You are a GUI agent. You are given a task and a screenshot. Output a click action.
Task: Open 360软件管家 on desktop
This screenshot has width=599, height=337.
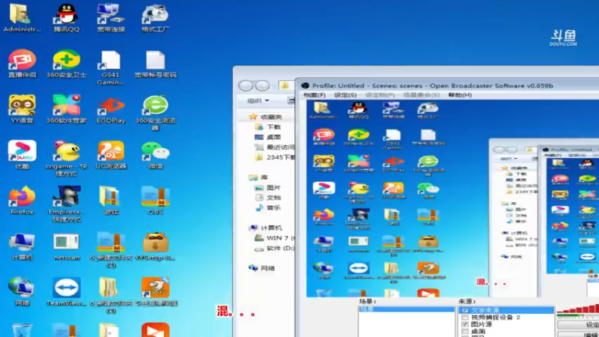[x=67, y=109]
